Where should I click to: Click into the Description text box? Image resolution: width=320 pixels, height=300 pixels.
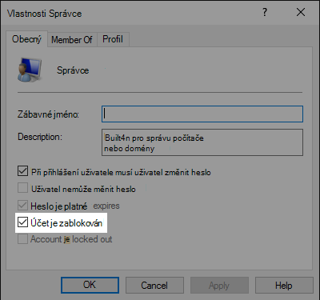[x=202, y=142]
